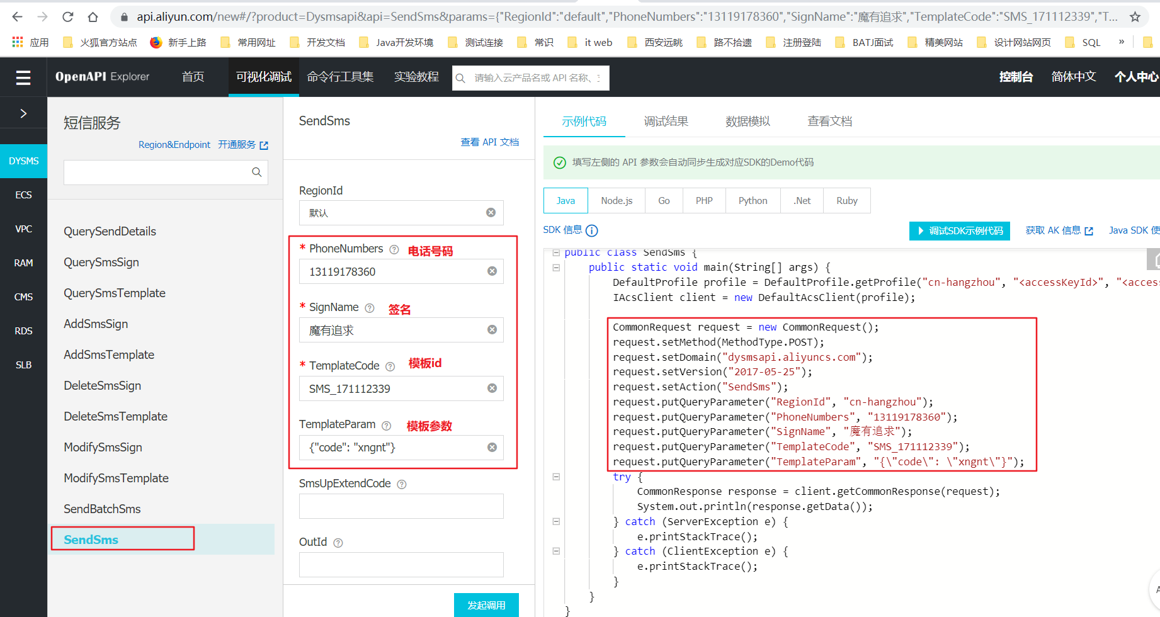This screenshot has height=617, width=1160.
Task: Select the PHP code language tab
Action: point(704,201)
